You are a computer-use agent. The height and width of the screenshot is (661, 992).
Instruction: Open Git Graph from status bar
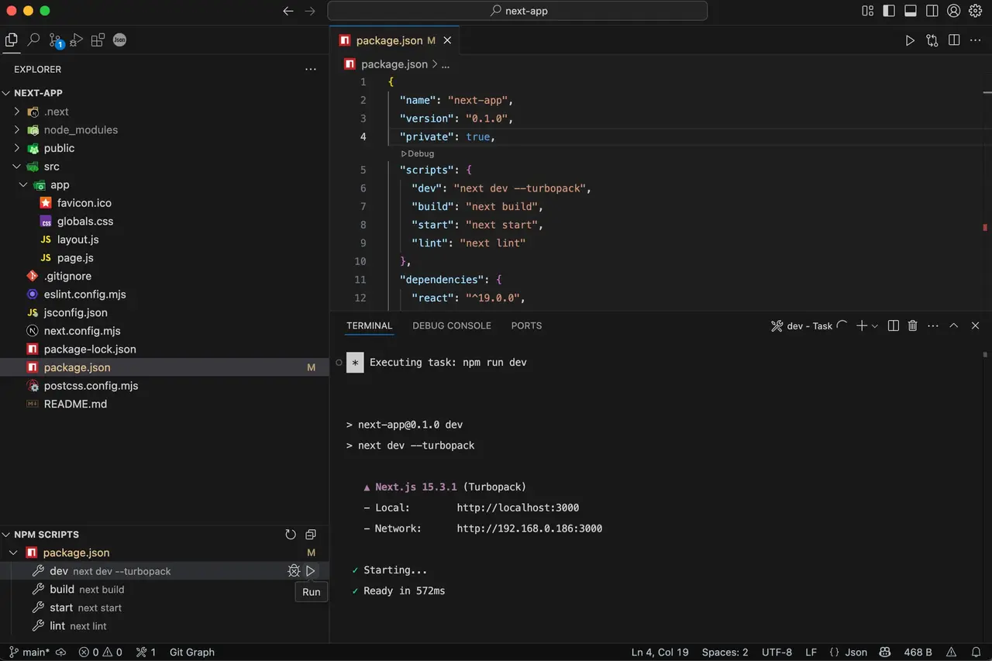coord(192,652)
